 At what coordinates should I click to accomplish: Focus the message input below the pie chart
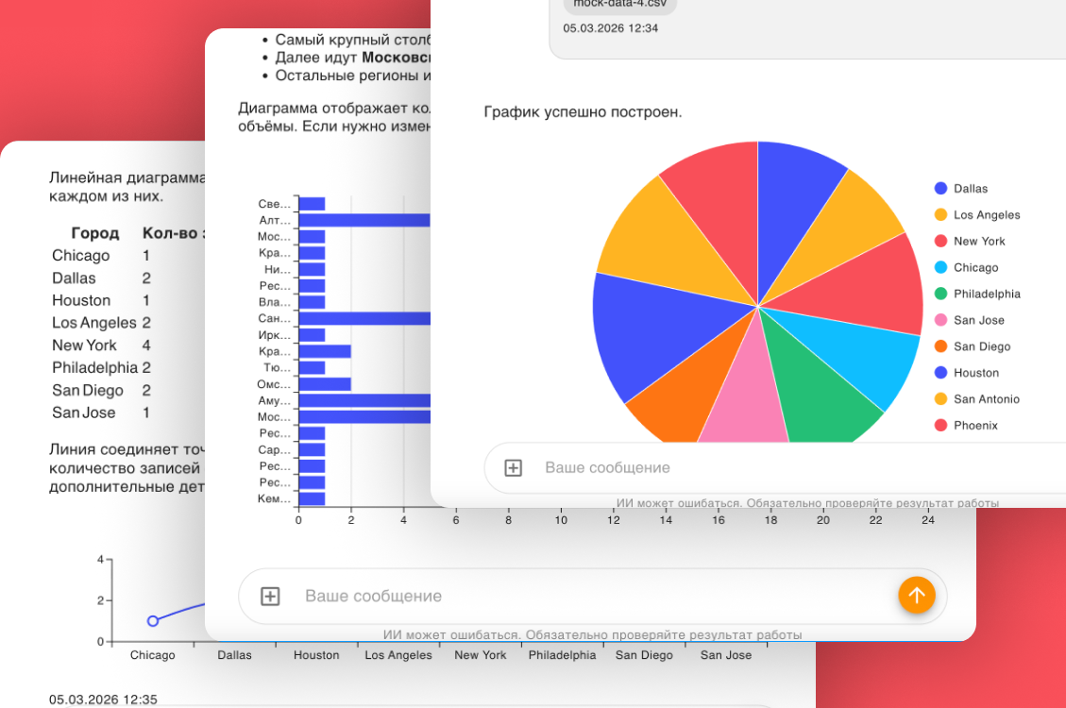(755, 468)
